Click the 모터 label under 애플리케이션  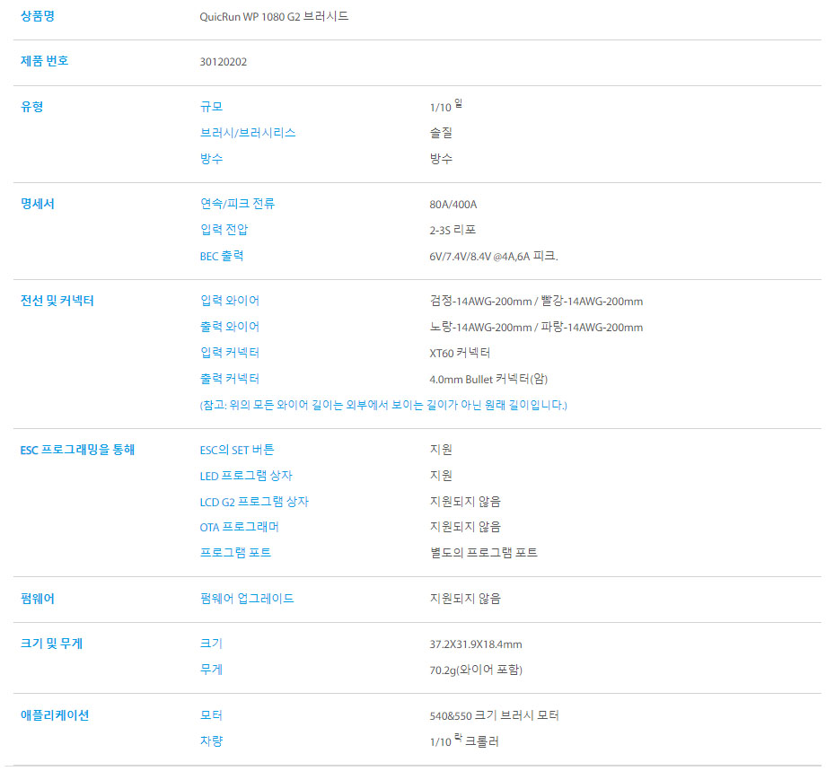pos(207,715)
